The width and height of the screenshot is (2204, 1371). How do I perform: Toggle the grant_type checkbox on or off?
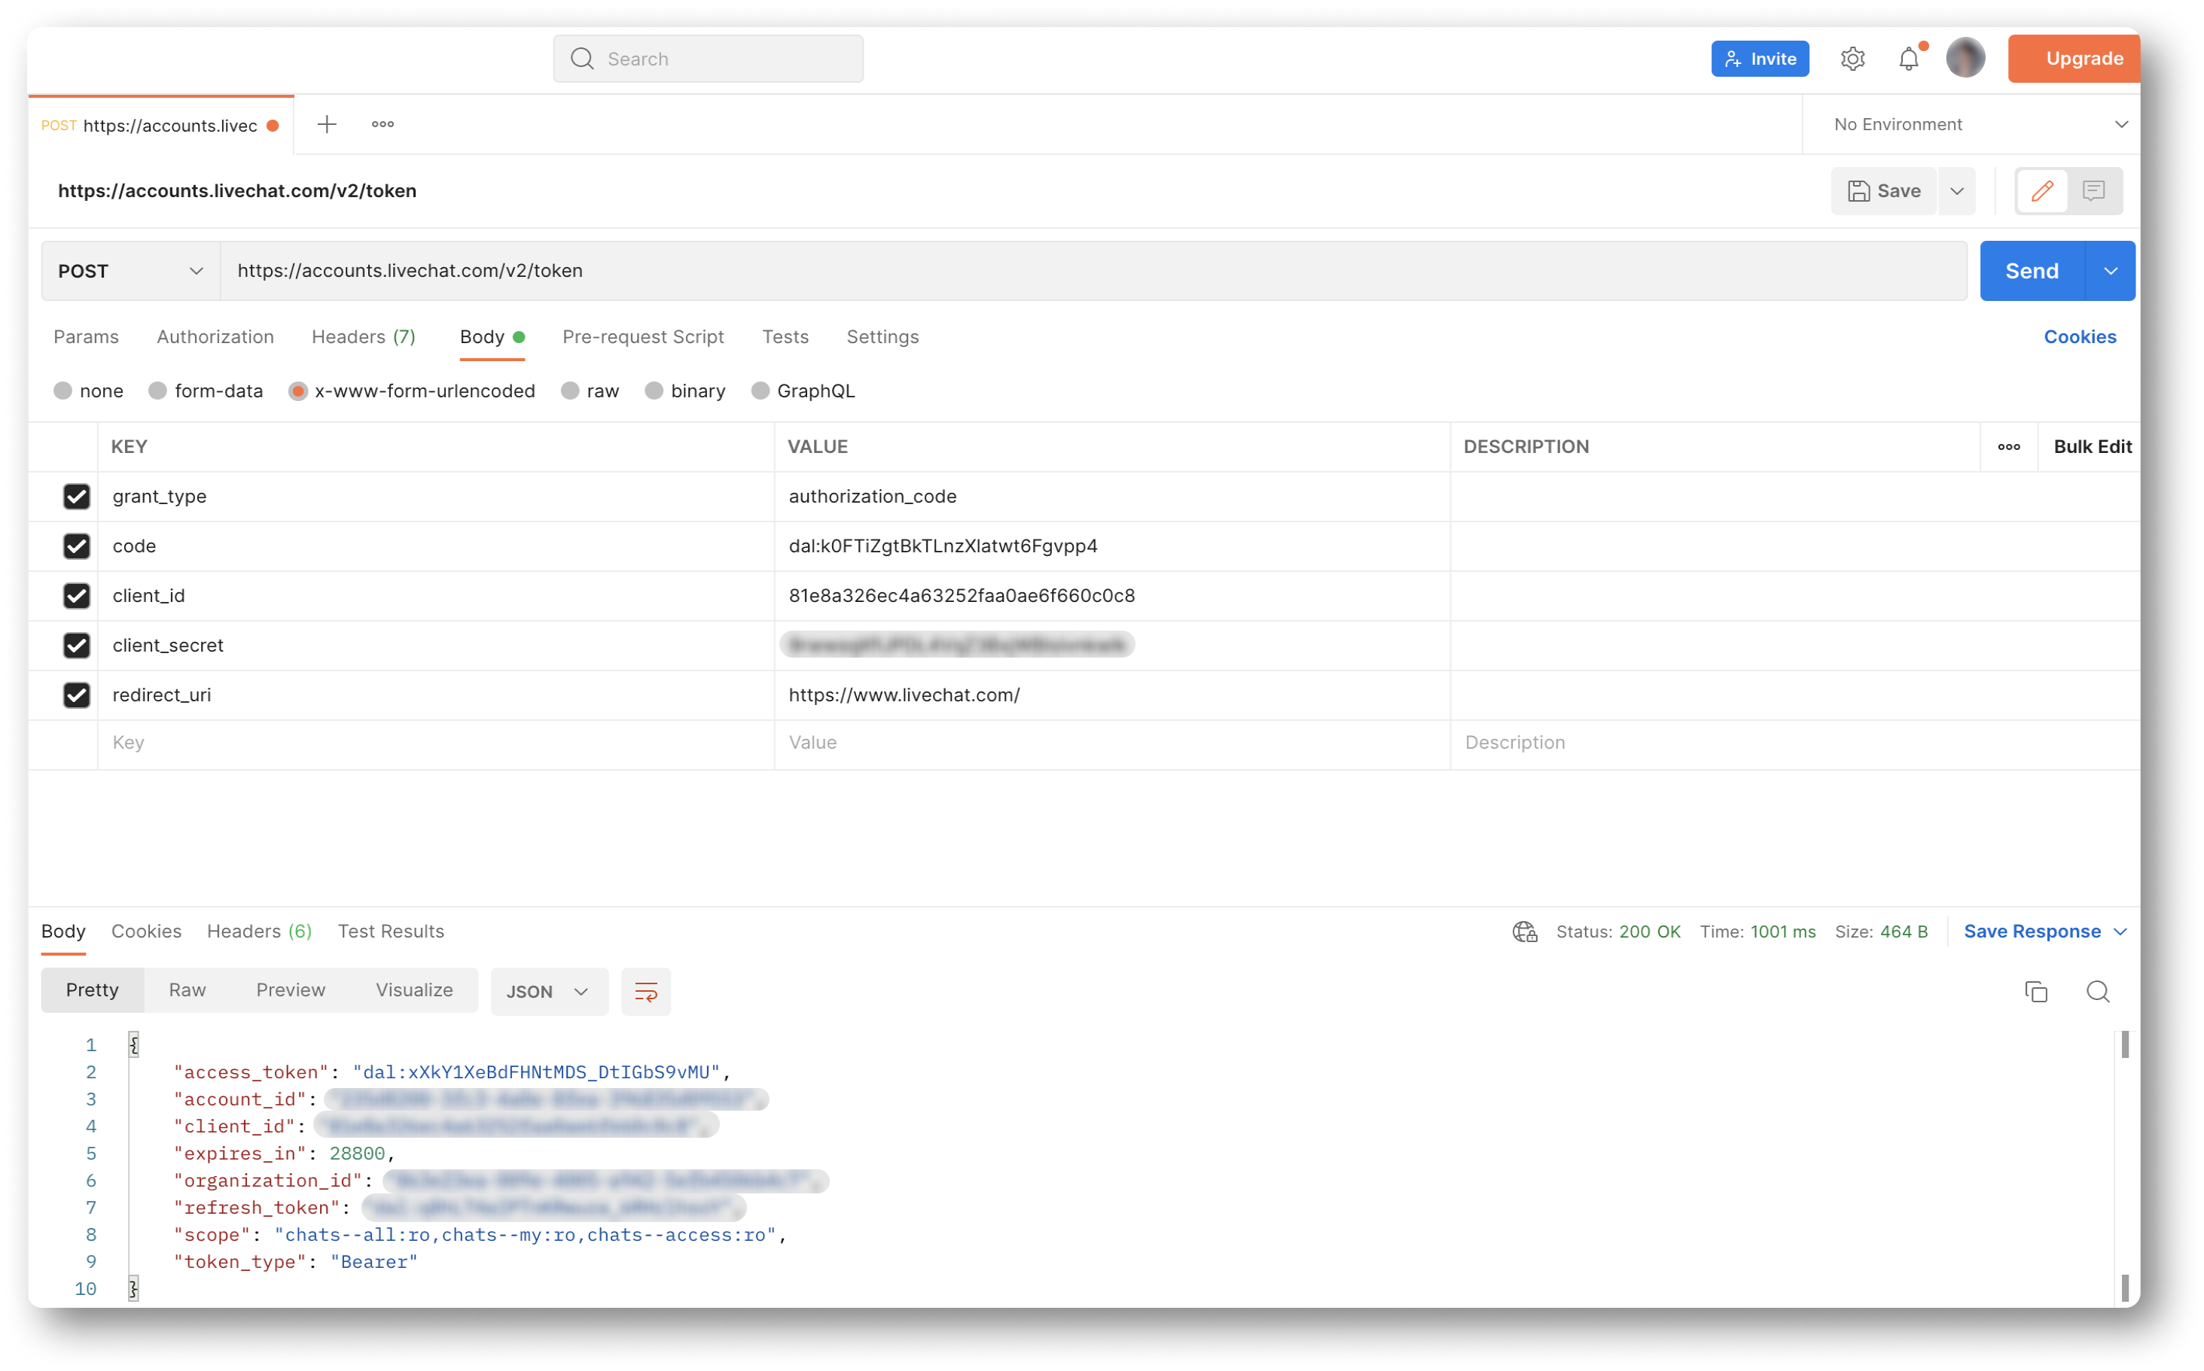75,496
